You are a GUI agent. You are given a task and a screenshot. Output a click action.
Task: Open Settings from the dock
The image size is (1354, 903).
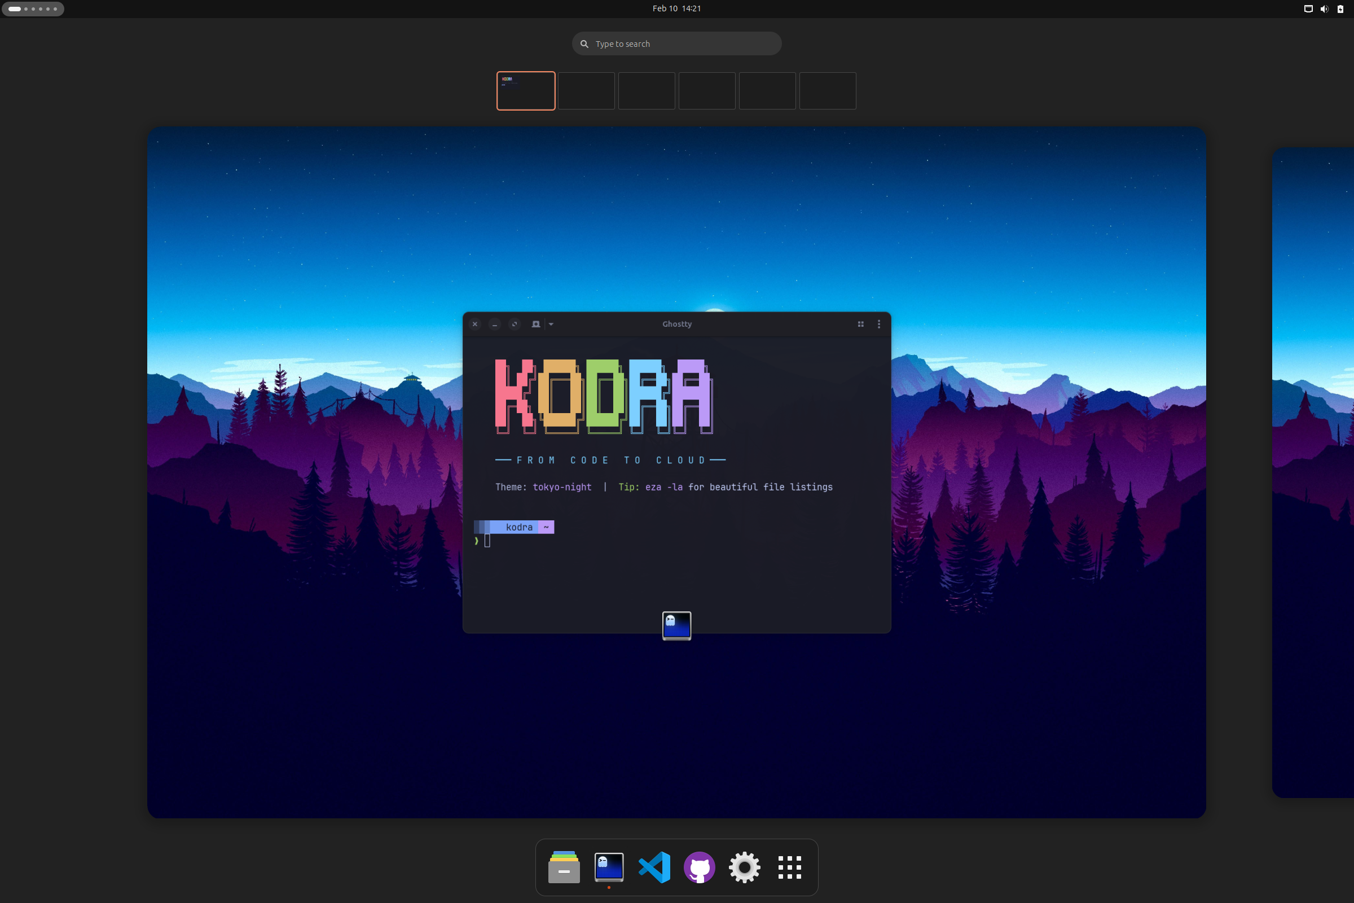click(x=744, y=867)
